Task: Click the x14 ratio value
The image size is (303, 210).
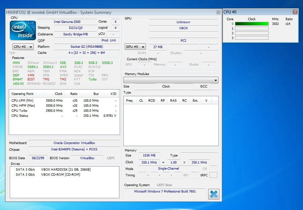Action: (x=288, y=24)
